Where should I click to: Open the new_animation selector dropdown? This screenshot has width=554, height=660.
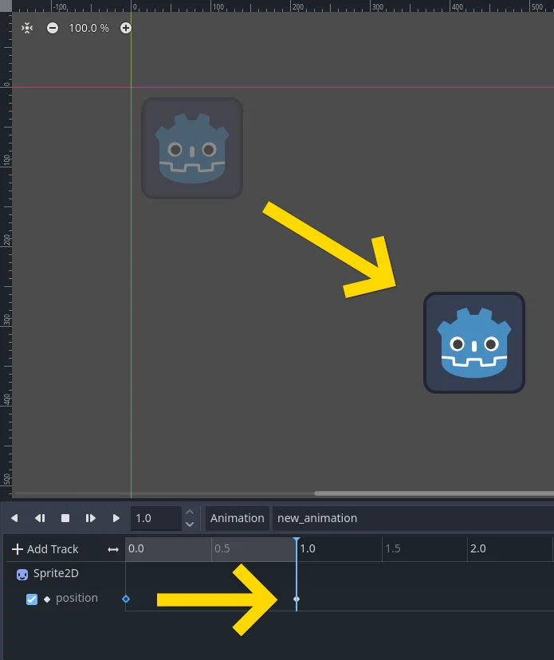pos(411,518)
